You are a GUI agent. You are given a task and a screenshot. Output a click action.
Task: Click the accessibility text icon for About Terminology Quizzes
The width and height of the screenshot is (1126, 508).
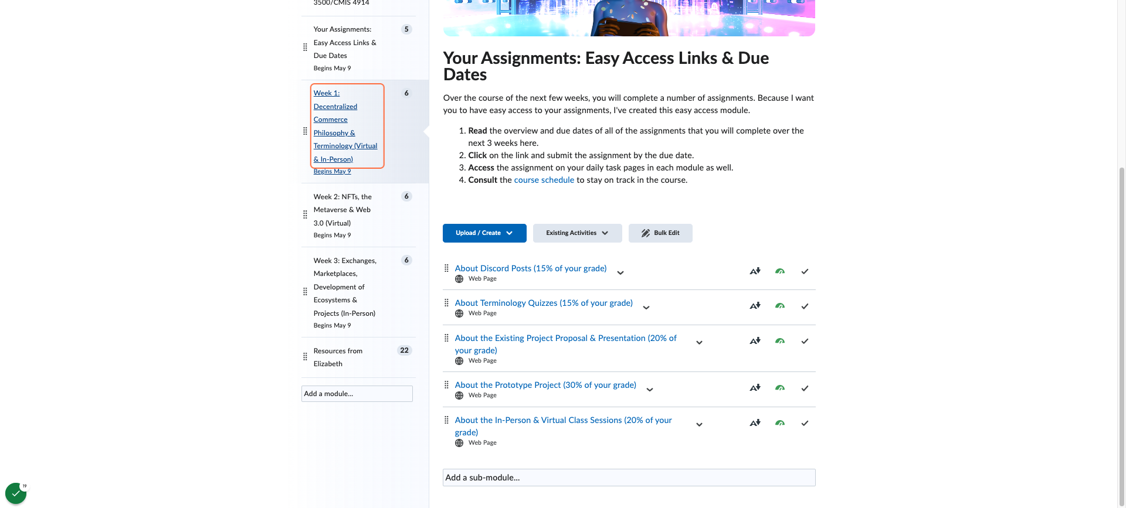755,306
